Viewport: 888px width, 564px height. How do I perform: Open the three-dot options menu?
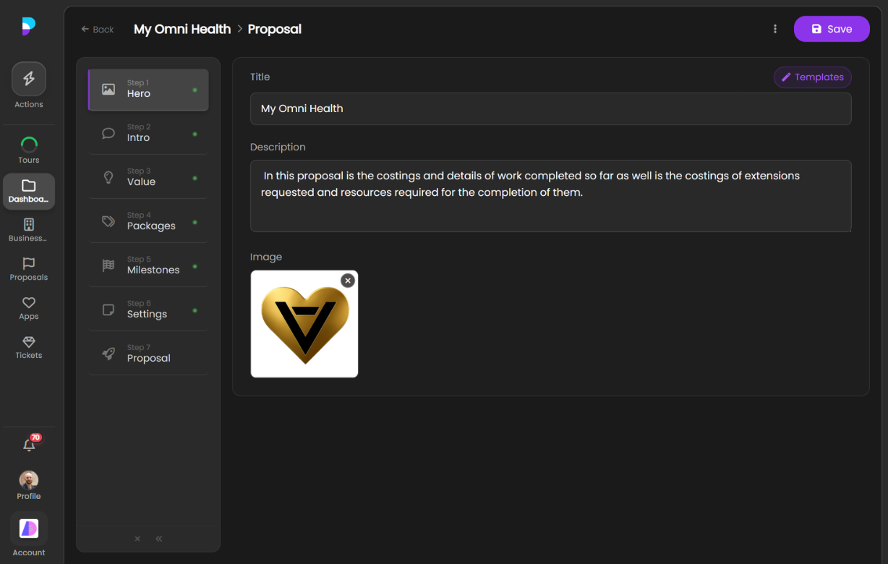(x=775, y=28)
